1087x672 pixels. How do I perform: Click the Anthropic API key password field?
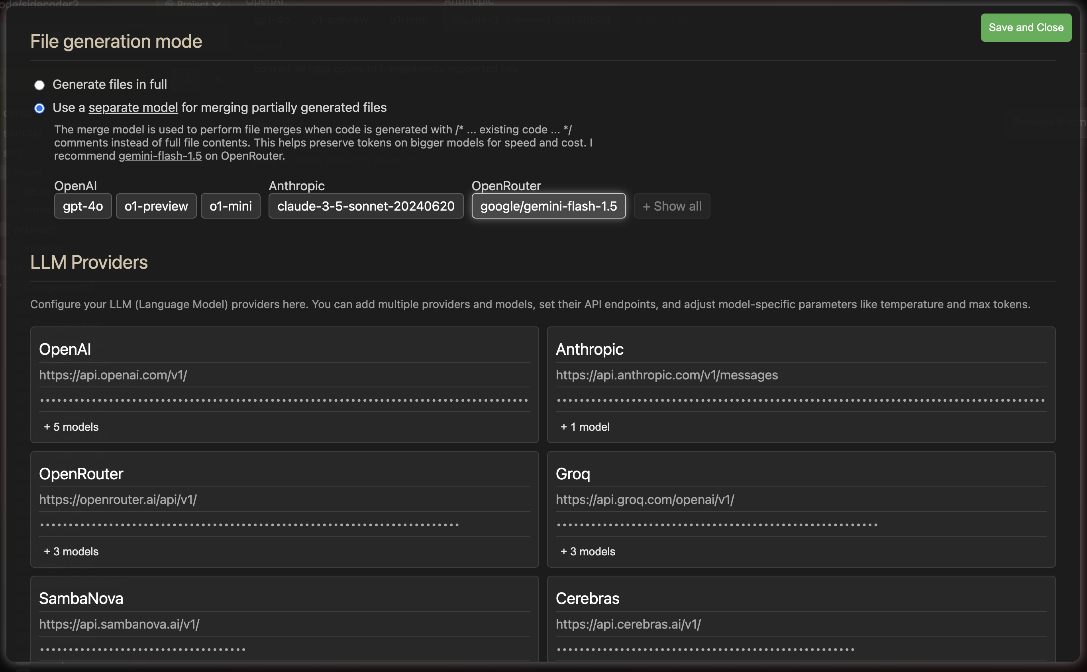pyautogui.click(x=801, y=400)
